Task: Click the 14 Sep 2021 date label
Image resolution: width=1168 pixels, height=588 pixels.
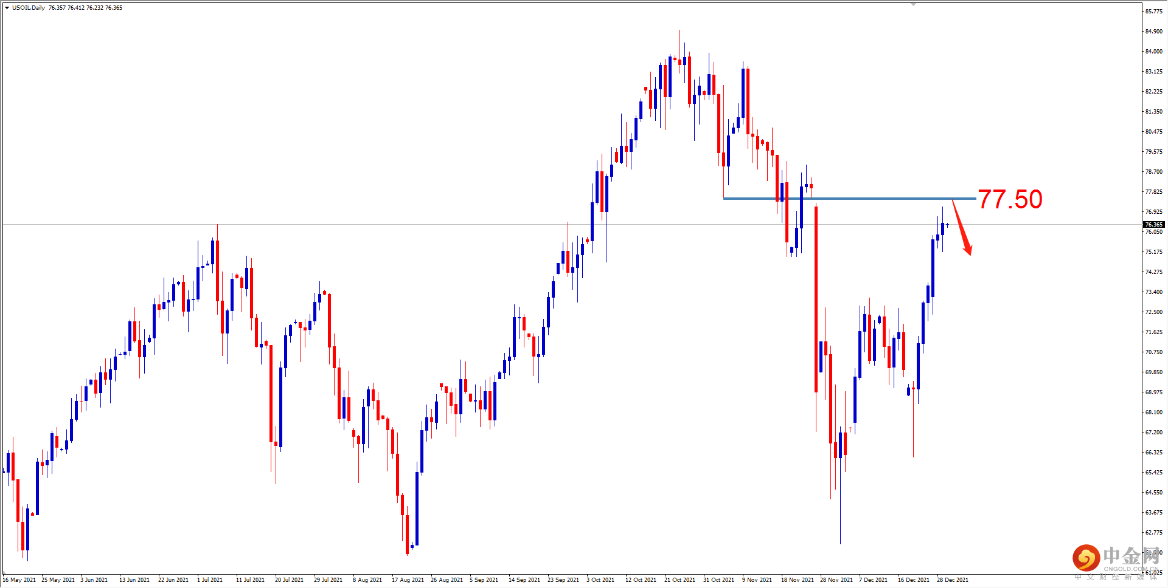Action: click(x=524, y=580)
